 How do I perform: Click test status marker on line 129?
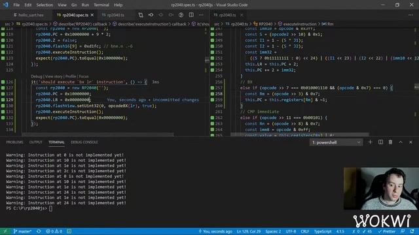click(3, 100)
